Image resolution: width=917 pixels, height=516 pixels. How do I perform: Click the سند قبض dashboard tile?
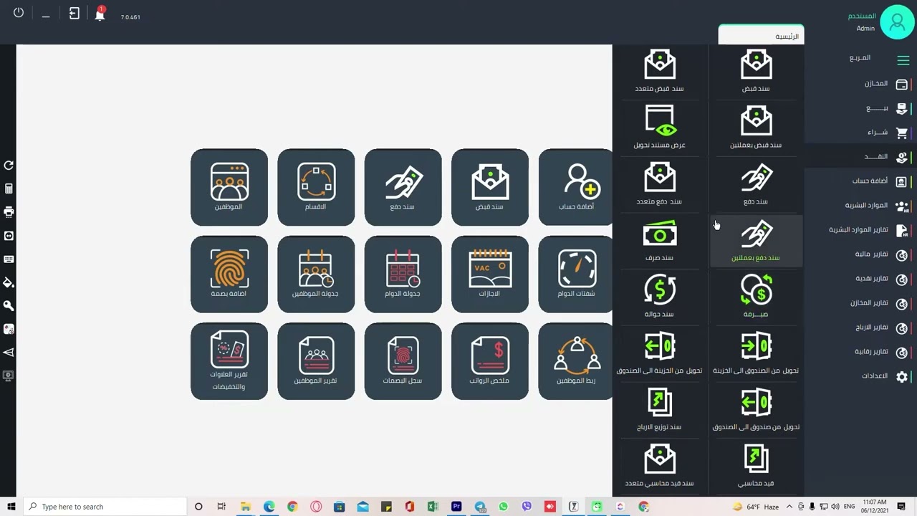(490, 187)
